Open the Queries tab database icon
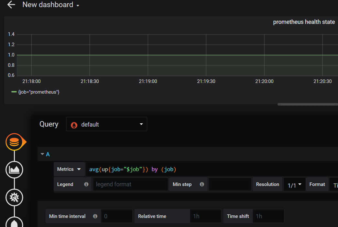338x227 pixels. point(14,142)
